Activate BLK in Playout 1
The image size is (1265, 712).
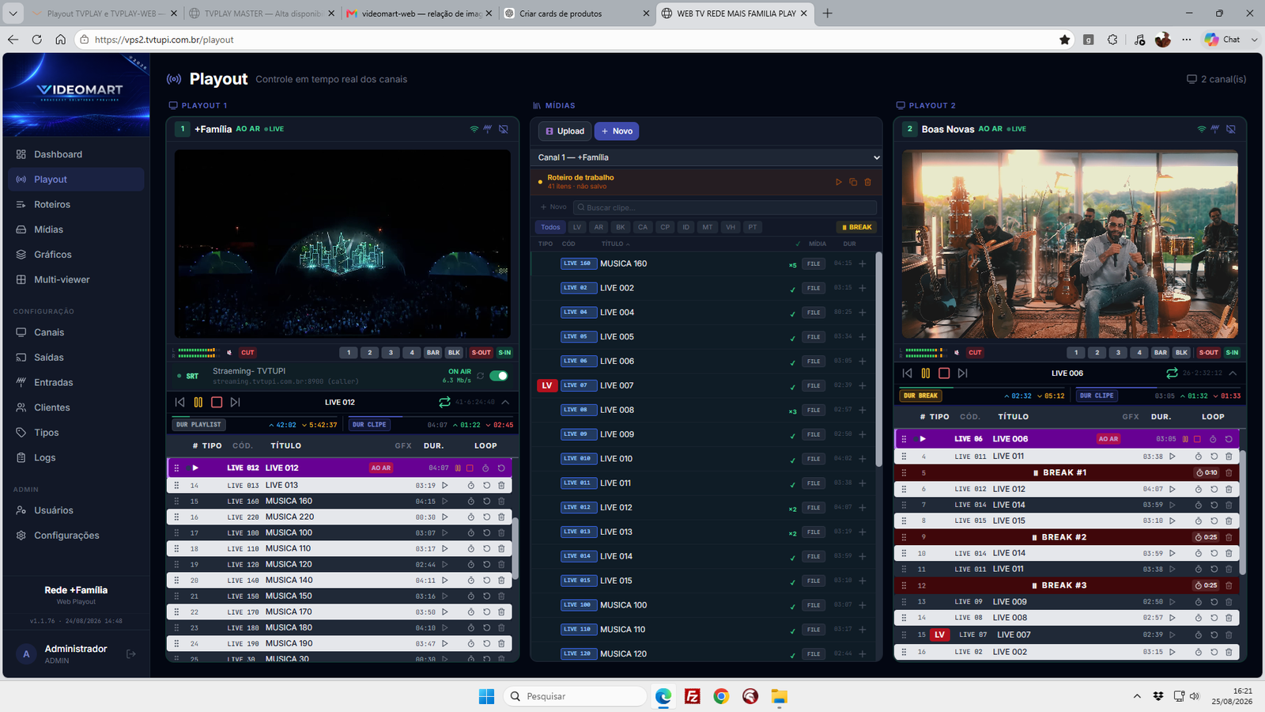pos(454,353)
